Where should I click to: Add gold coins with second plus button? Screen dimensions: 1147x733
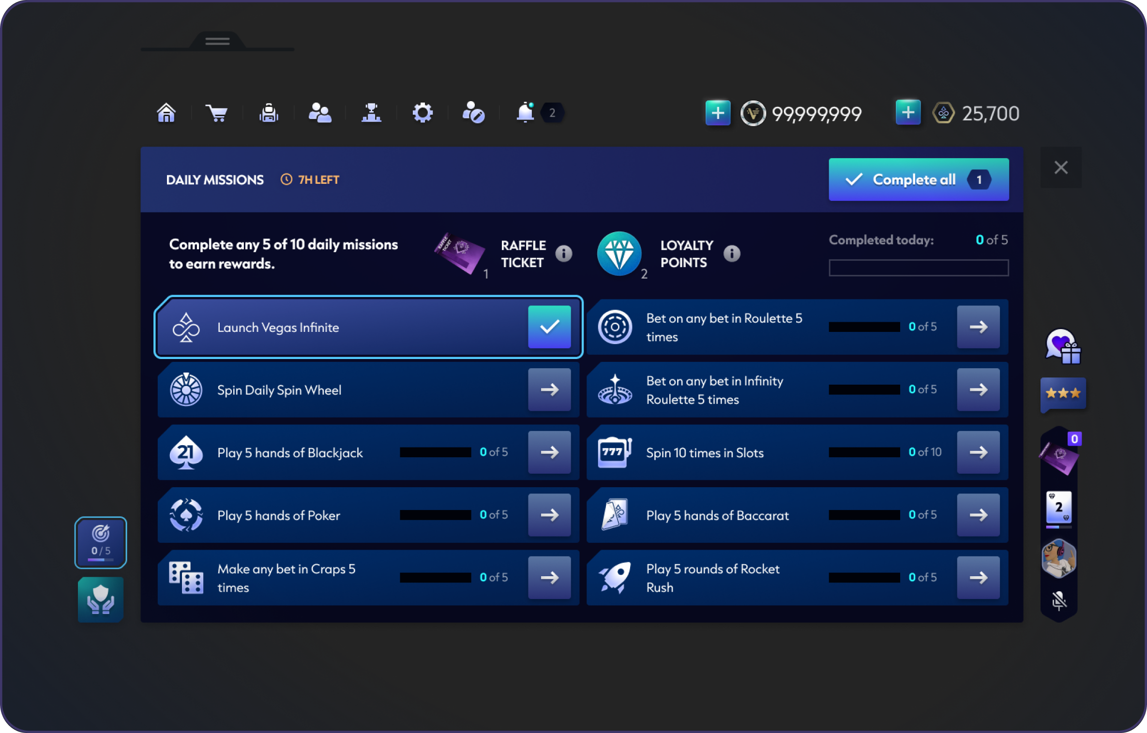point(908,113)
